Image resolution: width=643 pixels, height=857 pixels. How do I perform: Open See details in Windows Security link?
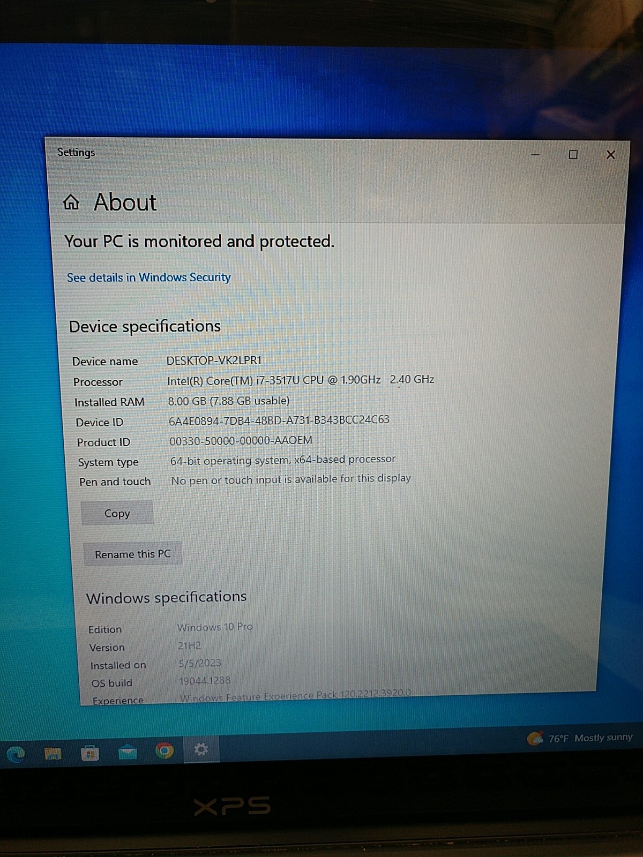point(148,277)
